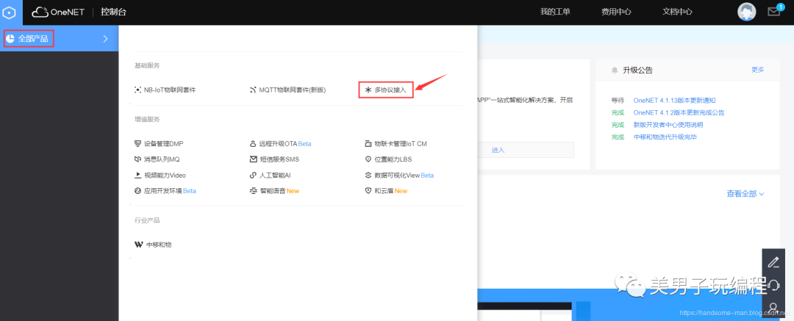
Task: Open 短信服务SMS service
Action: tap(279, 159)
